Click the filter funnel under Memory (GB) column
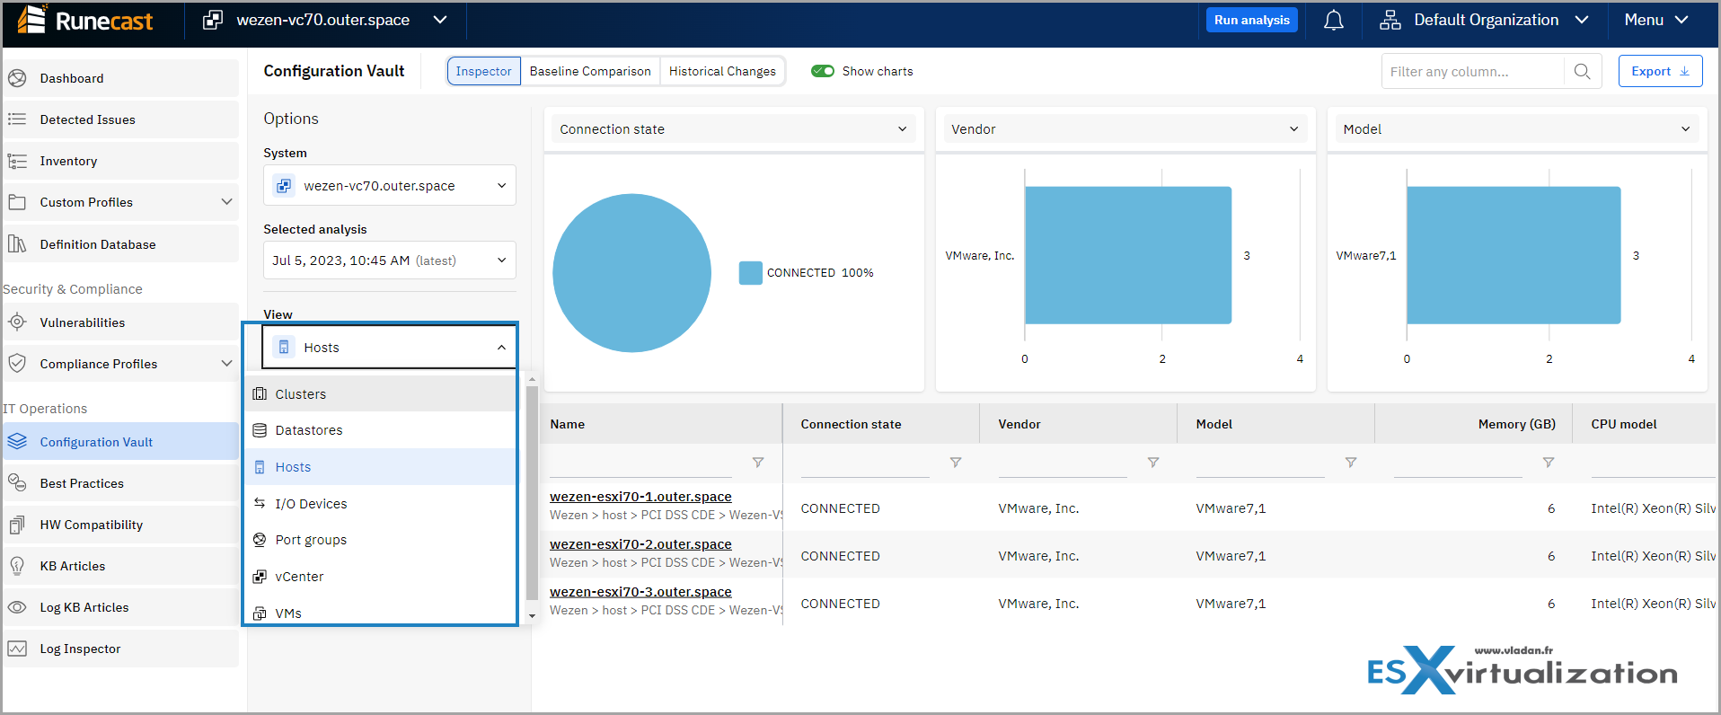The image size is (1721, 715). coord(1549,463)
